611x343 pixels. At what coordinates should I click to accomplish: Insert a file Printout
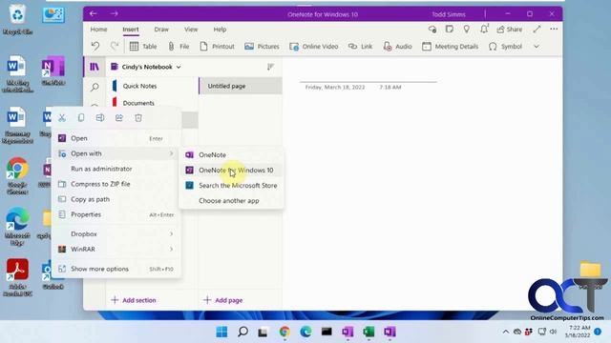click(217, 47)
